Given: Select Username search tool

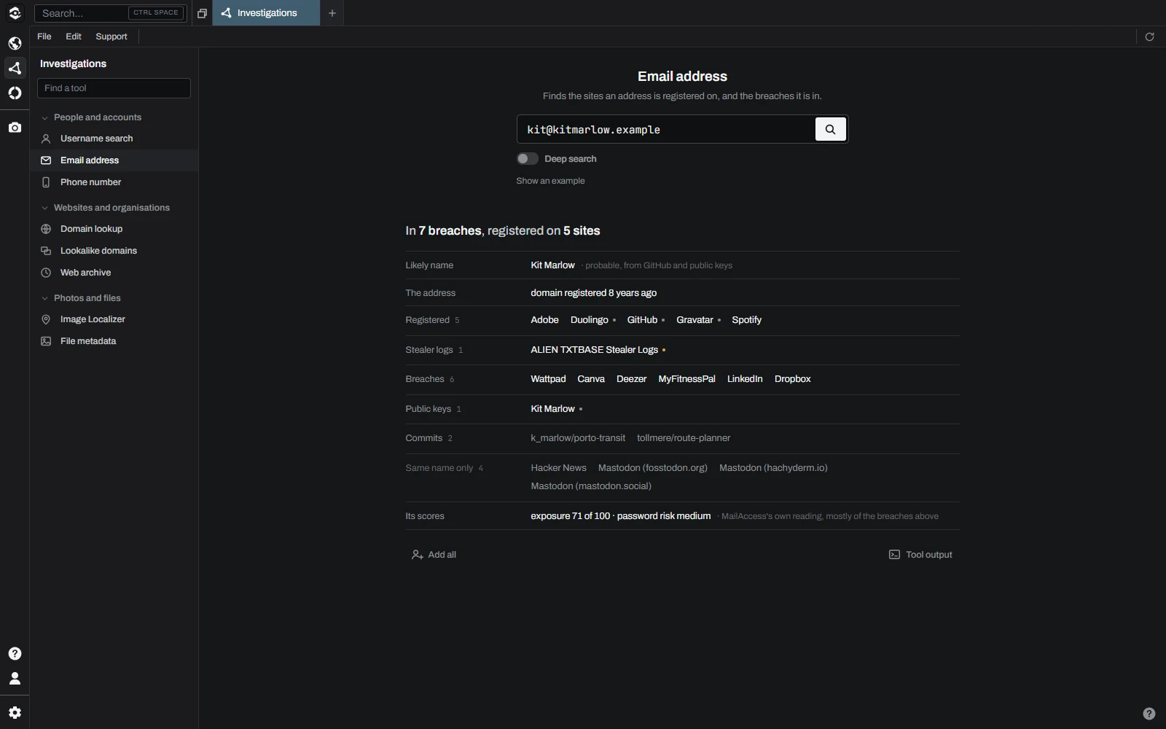Looking at the screenshot, I should [x=114, y=139].
